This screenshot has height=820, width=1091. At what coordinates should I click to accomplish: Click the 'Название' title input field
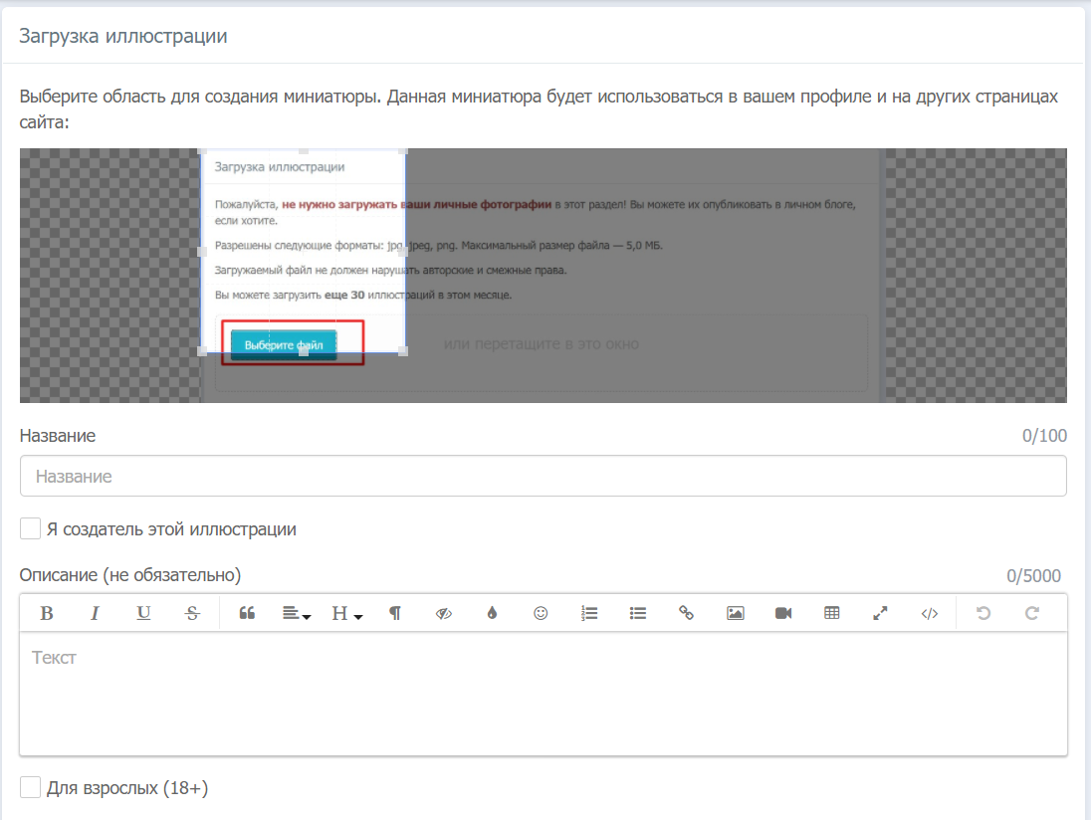pos(543,476)
